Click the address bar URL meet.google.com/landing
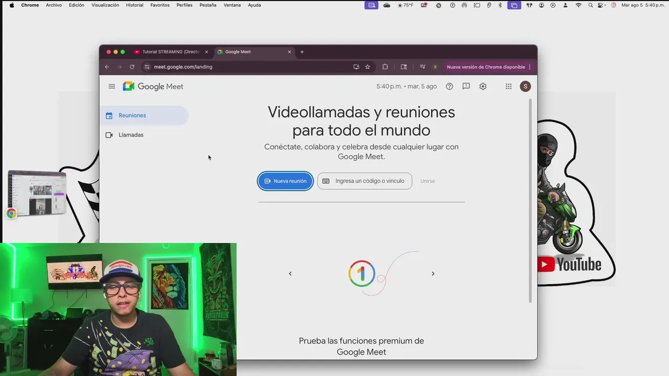Screen dimensions: 669x376 pyautogui.click(x=183, y=67)
